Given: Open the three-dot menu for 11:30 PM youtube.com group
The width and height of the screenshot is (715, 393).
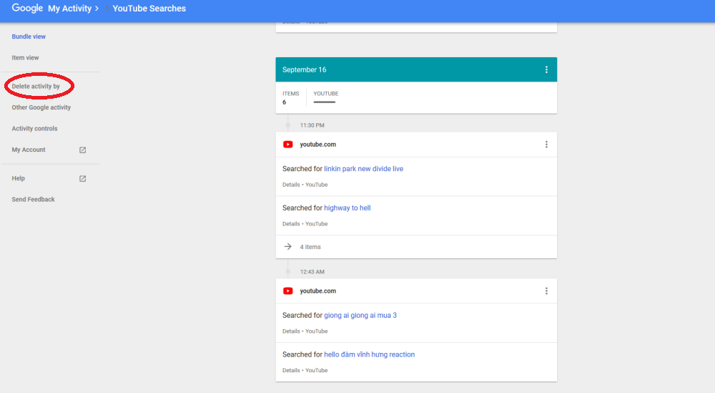Looking at the screenshot, I should pos(546,145).
